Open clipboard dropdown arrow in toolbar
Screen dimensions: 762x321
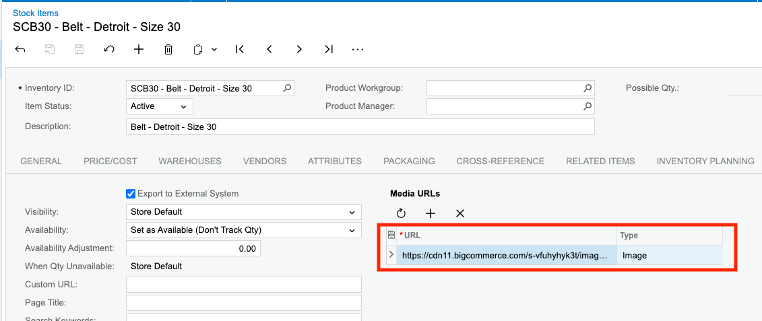(214, 50)
